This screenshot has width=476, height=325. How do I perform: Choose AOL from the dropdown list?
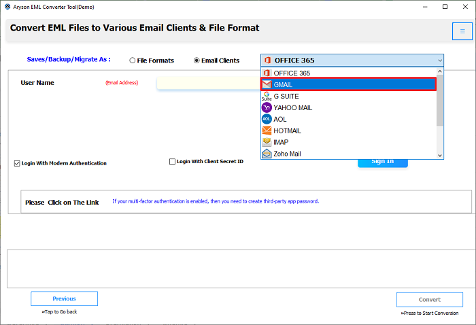point(348,119)
